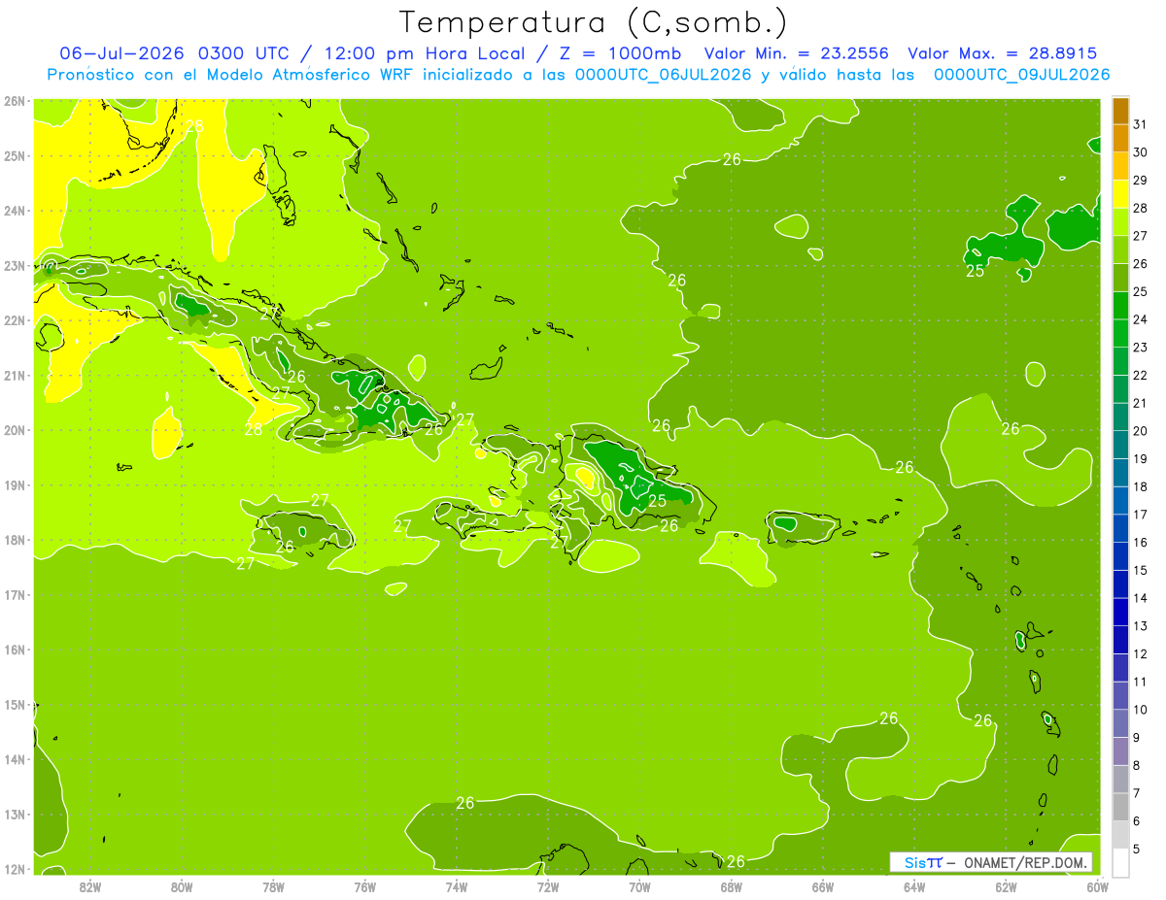
Task: Click the '11' label on the color scale
Action: pos(1141,682)
